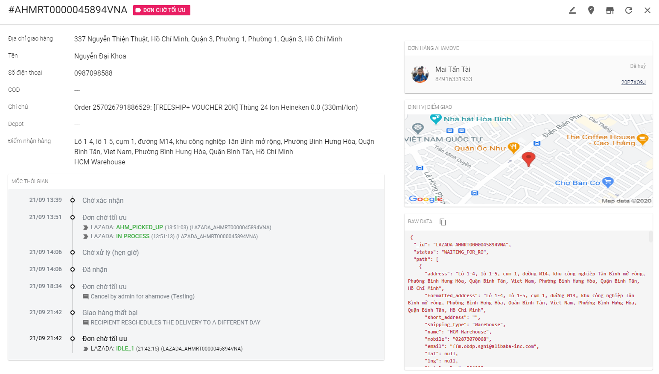Click the raw data panel scrollbar
This screenshot has height=374, width=659.
[650, 237]
